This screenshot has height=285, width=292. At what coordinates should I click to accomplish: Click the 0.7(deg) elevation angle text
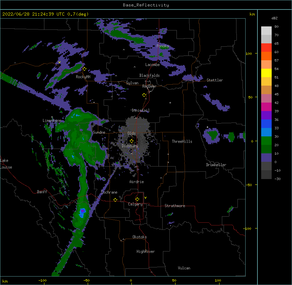coord(78,14)
